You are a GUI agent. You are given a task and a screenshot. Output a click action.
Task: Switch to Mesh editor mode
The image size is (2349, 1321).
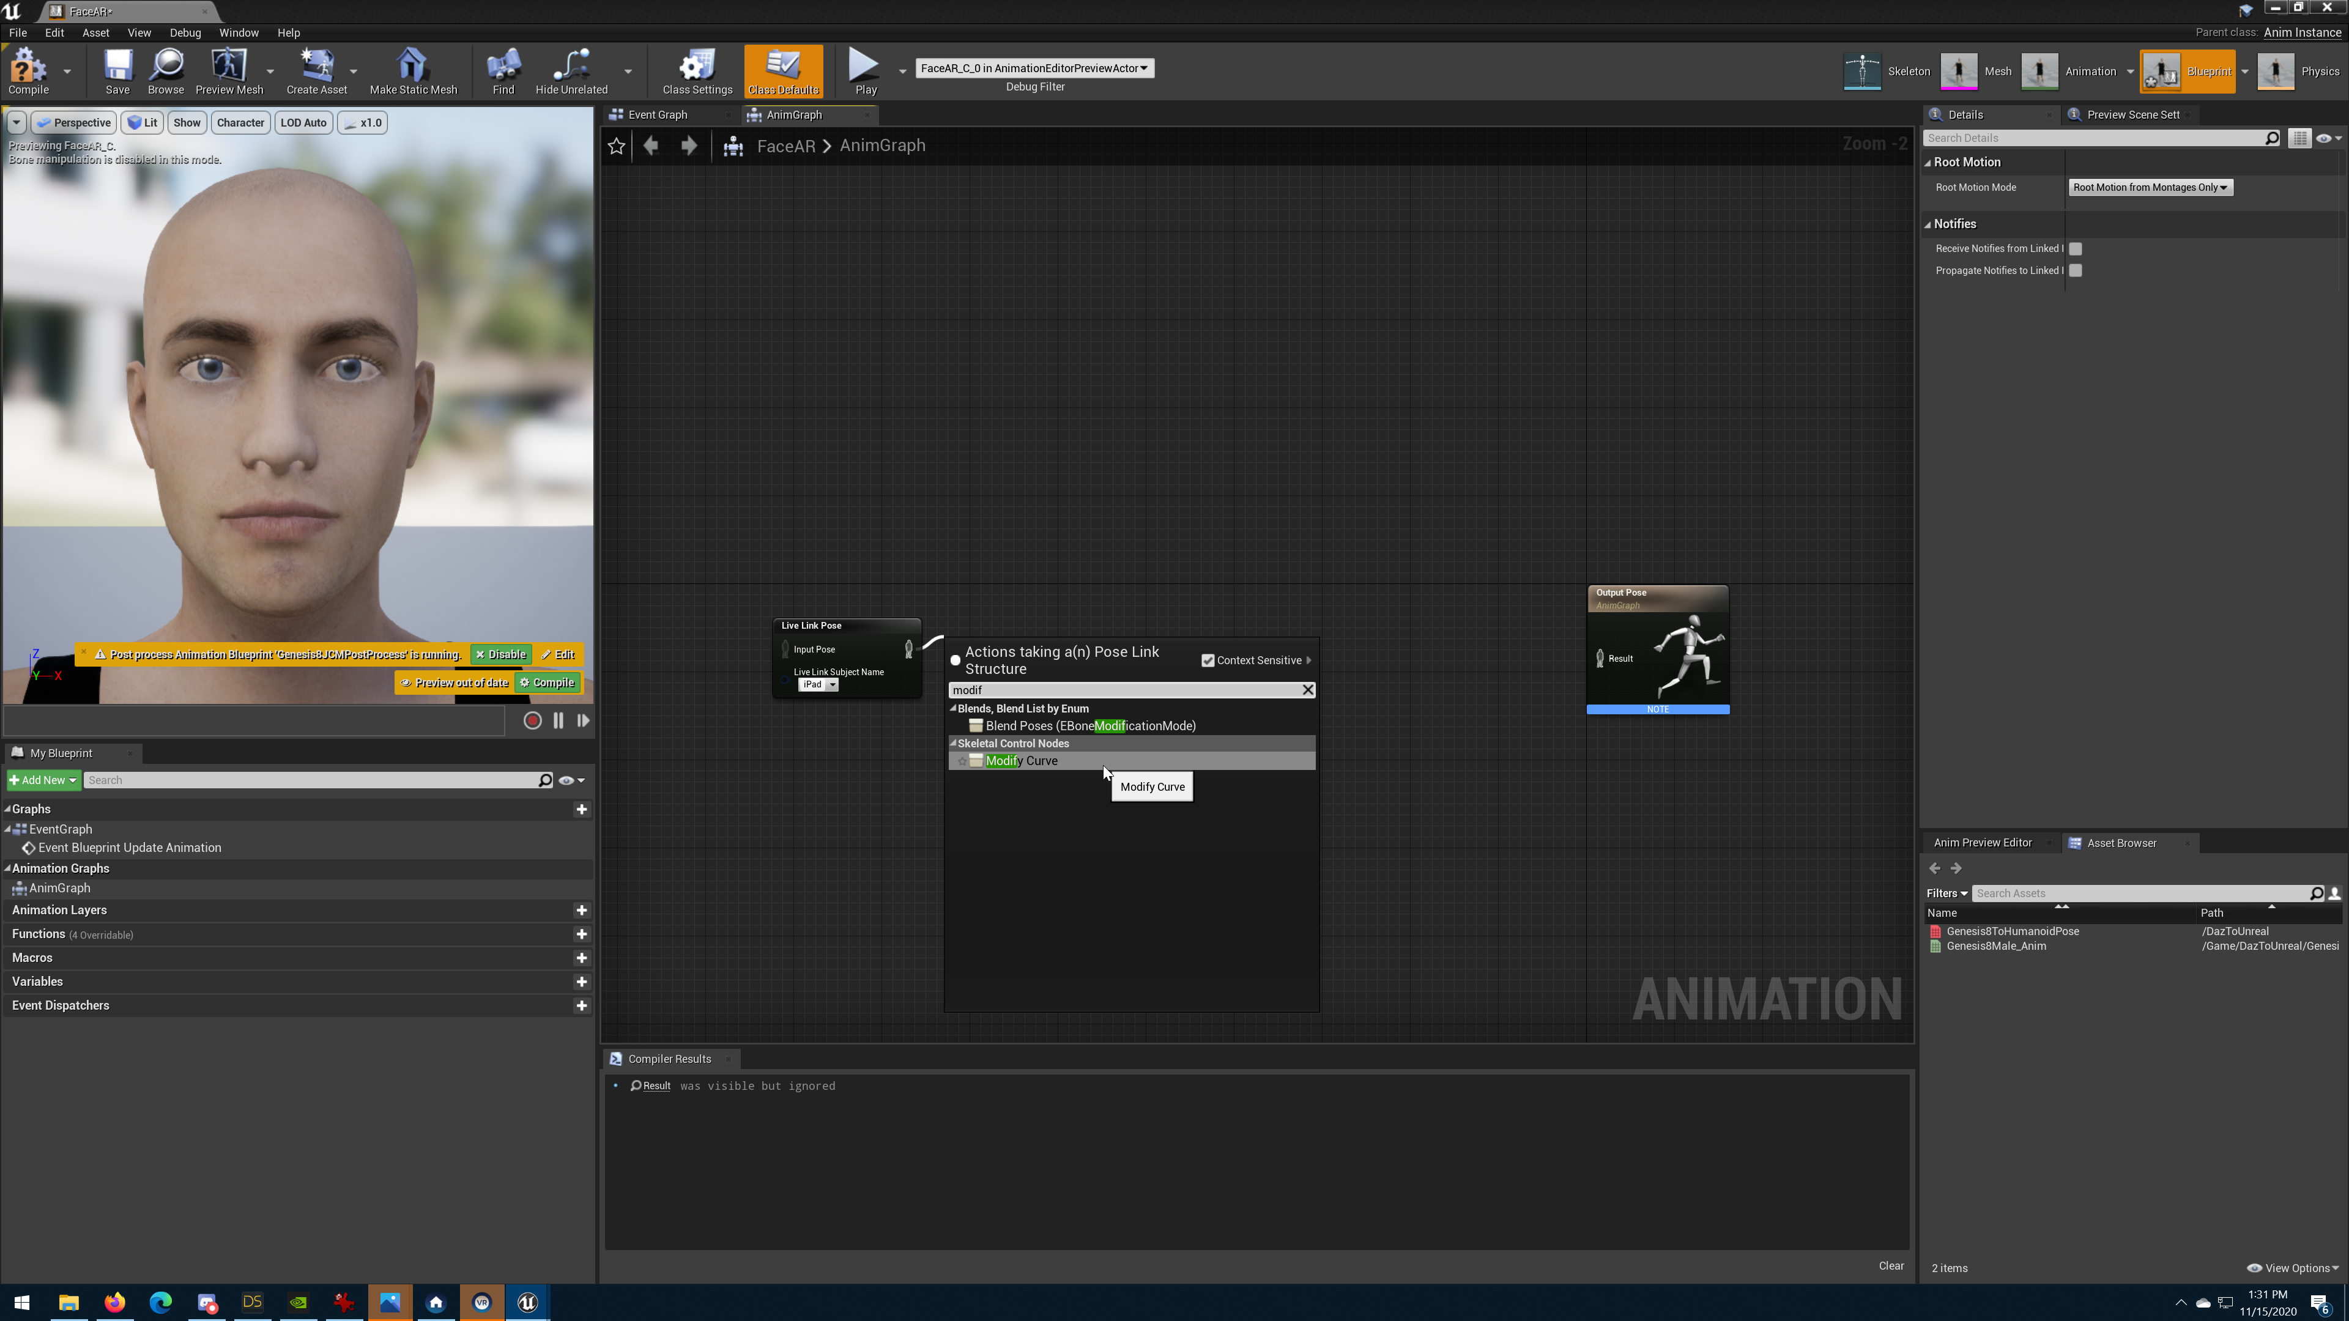[x=1976, y=71]
